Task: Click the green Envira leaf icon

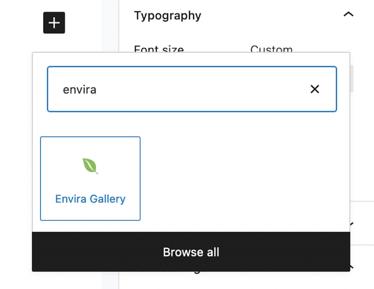Action: (x=90, y=166)
